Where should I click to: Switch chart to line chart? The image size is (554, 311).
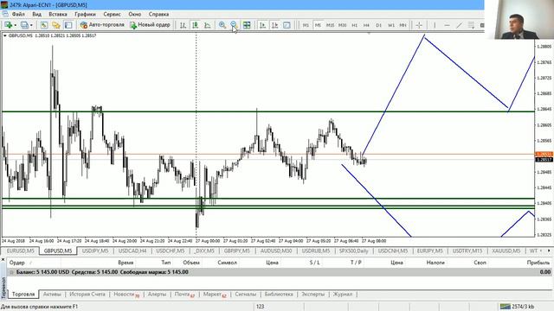point(208,25)
